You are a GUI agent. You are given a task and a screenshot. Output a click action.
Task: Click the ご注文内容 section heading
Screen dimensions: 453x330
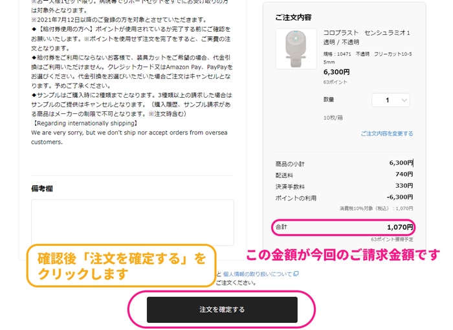click(293, 17)
